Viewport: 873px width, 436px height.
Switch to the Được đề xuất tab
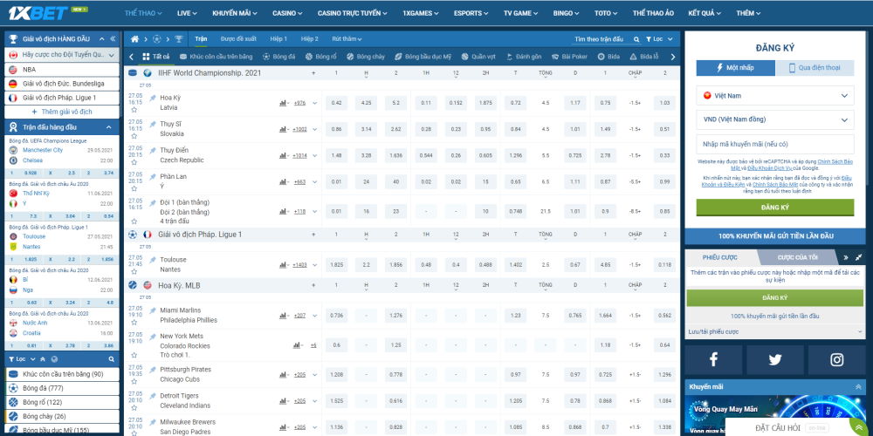238,39
